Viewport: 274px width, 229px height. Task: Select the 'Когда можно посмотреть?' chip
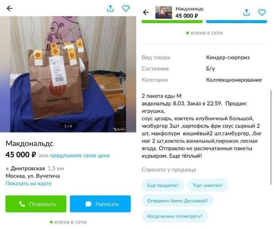click(x=175, y=216)
